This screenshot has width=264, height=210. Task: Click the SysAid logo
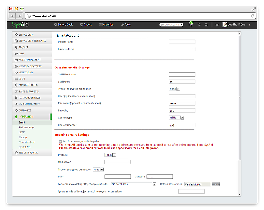tap(20, 24)
